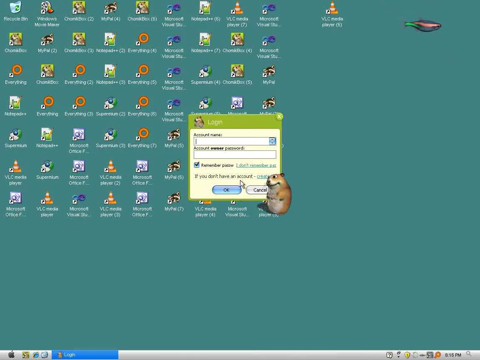The width and height of the screenshot is (480, 360).
Task: Click the OK button in Login
Action: (x=227, y=190)
